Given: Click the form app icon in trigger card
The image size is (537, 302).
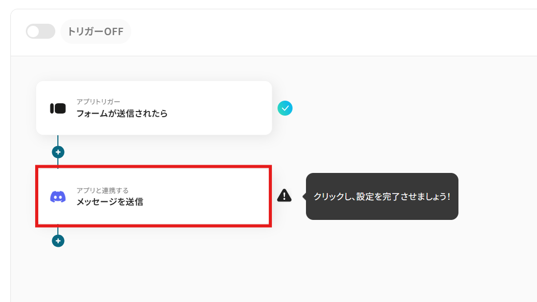Looking at the screenshot, I should (x=58, y=108).
